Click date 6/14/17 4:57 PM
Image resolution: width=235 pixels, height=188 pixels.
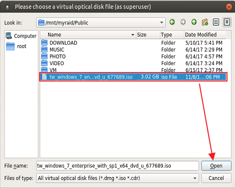tap(204, 56)
